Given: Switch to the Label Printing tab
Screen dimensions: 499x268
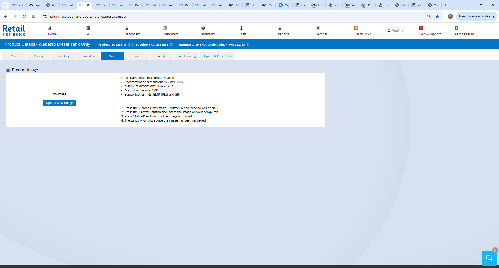Looking at the screenshot, I should tap(187, 56).
